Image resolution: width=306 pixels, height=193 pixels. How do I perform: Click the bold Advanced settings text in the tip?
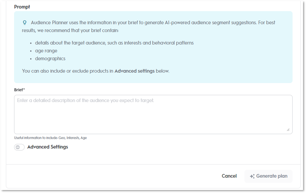(x=134, y=71)
